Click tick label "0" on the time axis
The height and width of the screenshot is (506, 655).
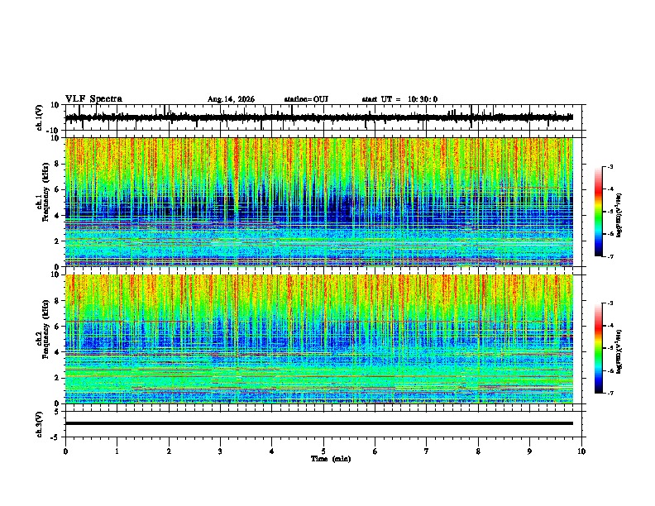65,451
